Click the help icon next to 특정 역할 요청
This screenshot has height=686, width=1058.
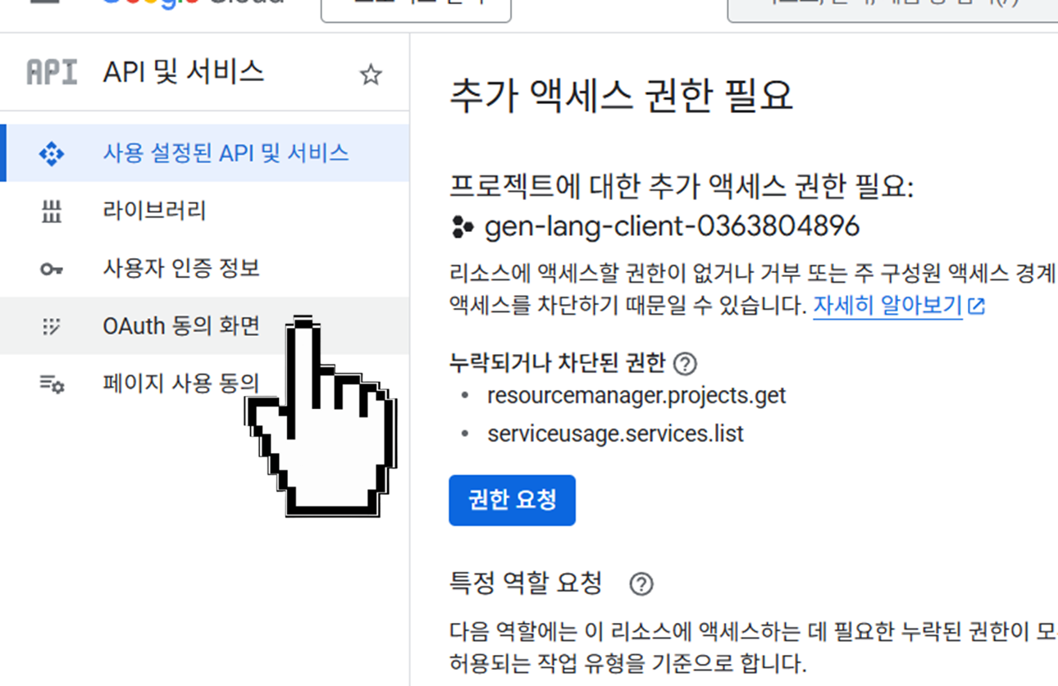point(641,584)
